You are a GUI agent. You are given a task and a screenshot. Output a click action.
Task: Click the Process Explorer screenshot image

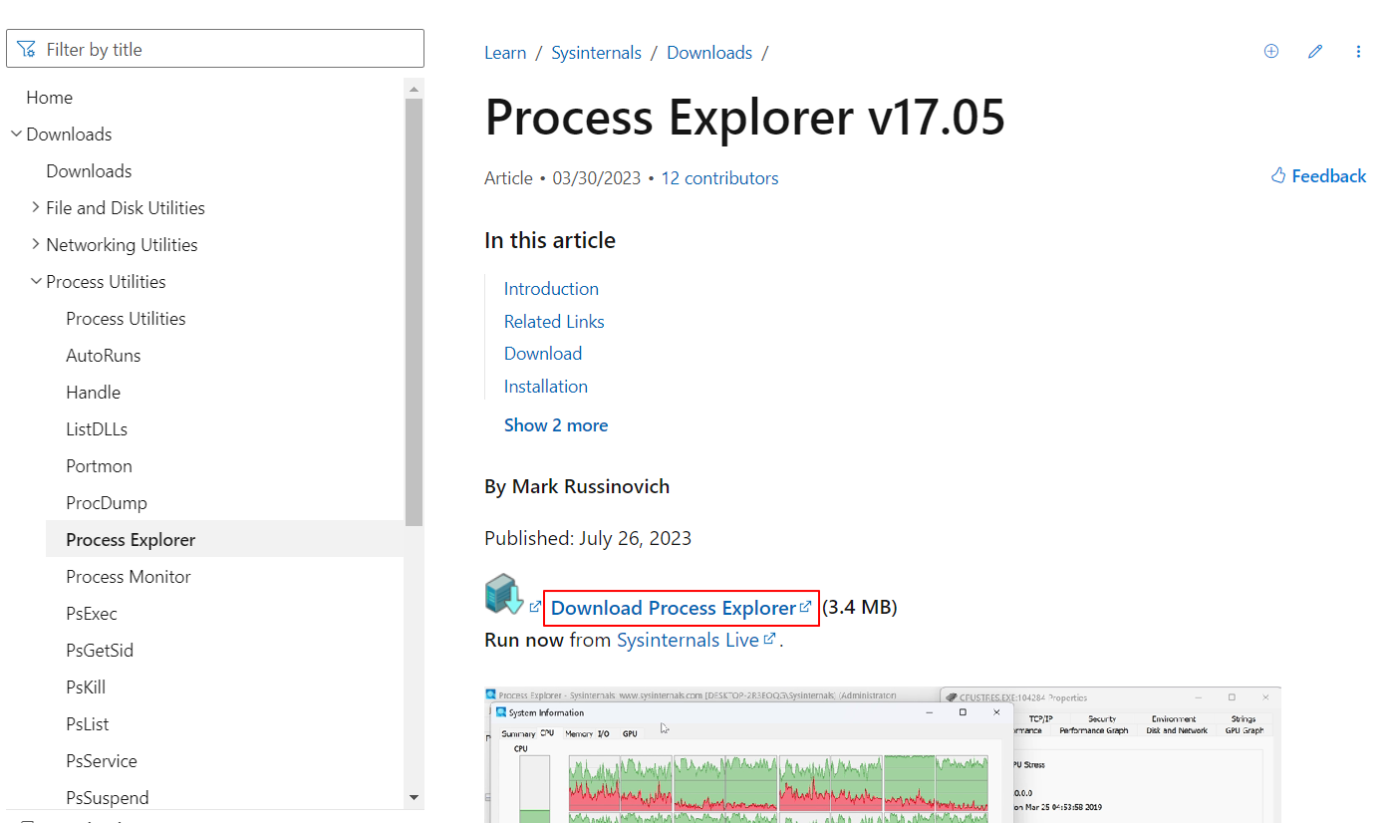click(x=883, y=754)
